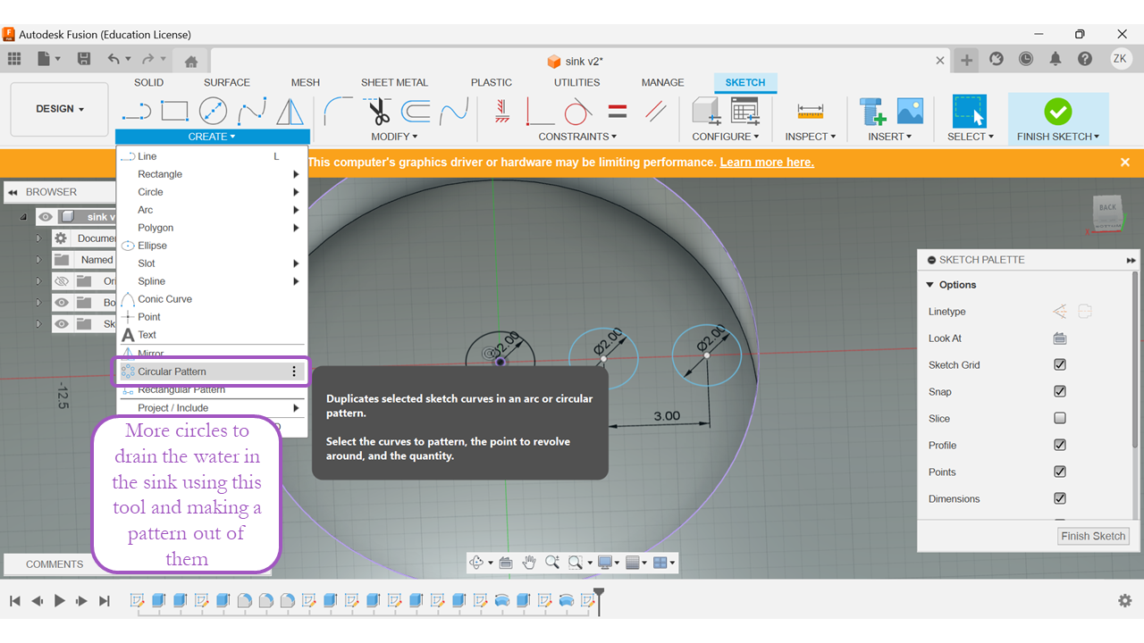Expand the Document Settings tree node
The image size is (1144, 643).
coord(38,238)
